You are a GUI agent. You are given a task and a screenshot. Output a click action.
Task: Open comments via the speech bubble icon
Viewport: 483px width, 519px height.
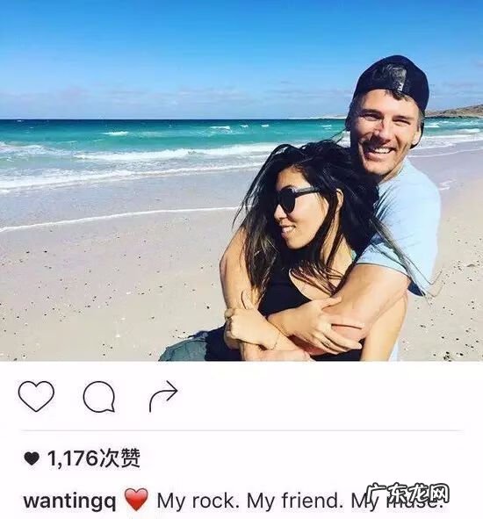pyautogui.click(x=99, y=397)
